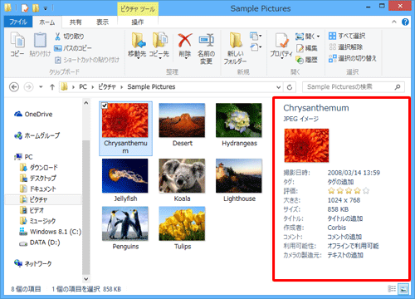Open the Properties (プロパティ) icon
This screenshot has height=299, width=415.
pos(281,41)
